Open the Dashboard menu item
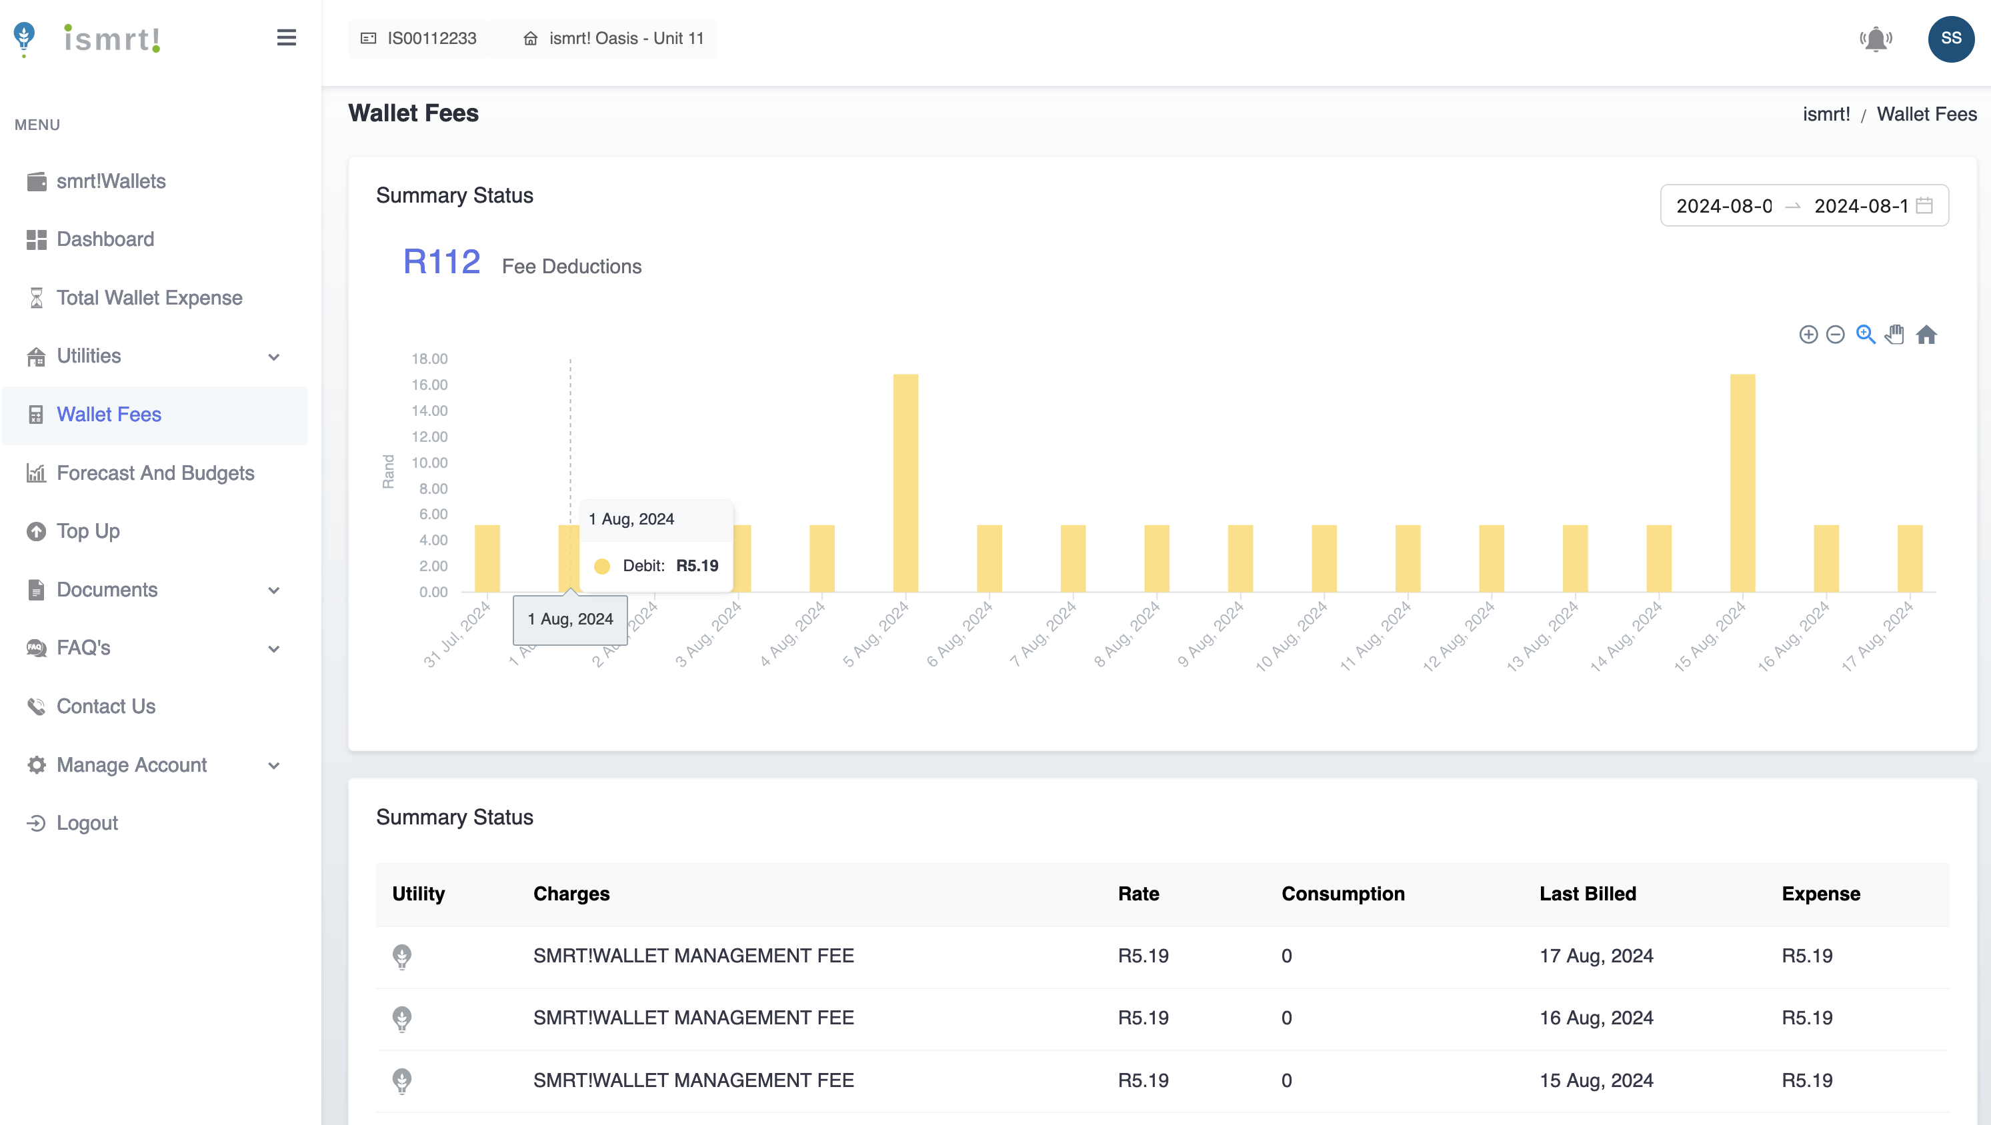The width and height of the screenshot is (1991, 1125). point(105,239)
